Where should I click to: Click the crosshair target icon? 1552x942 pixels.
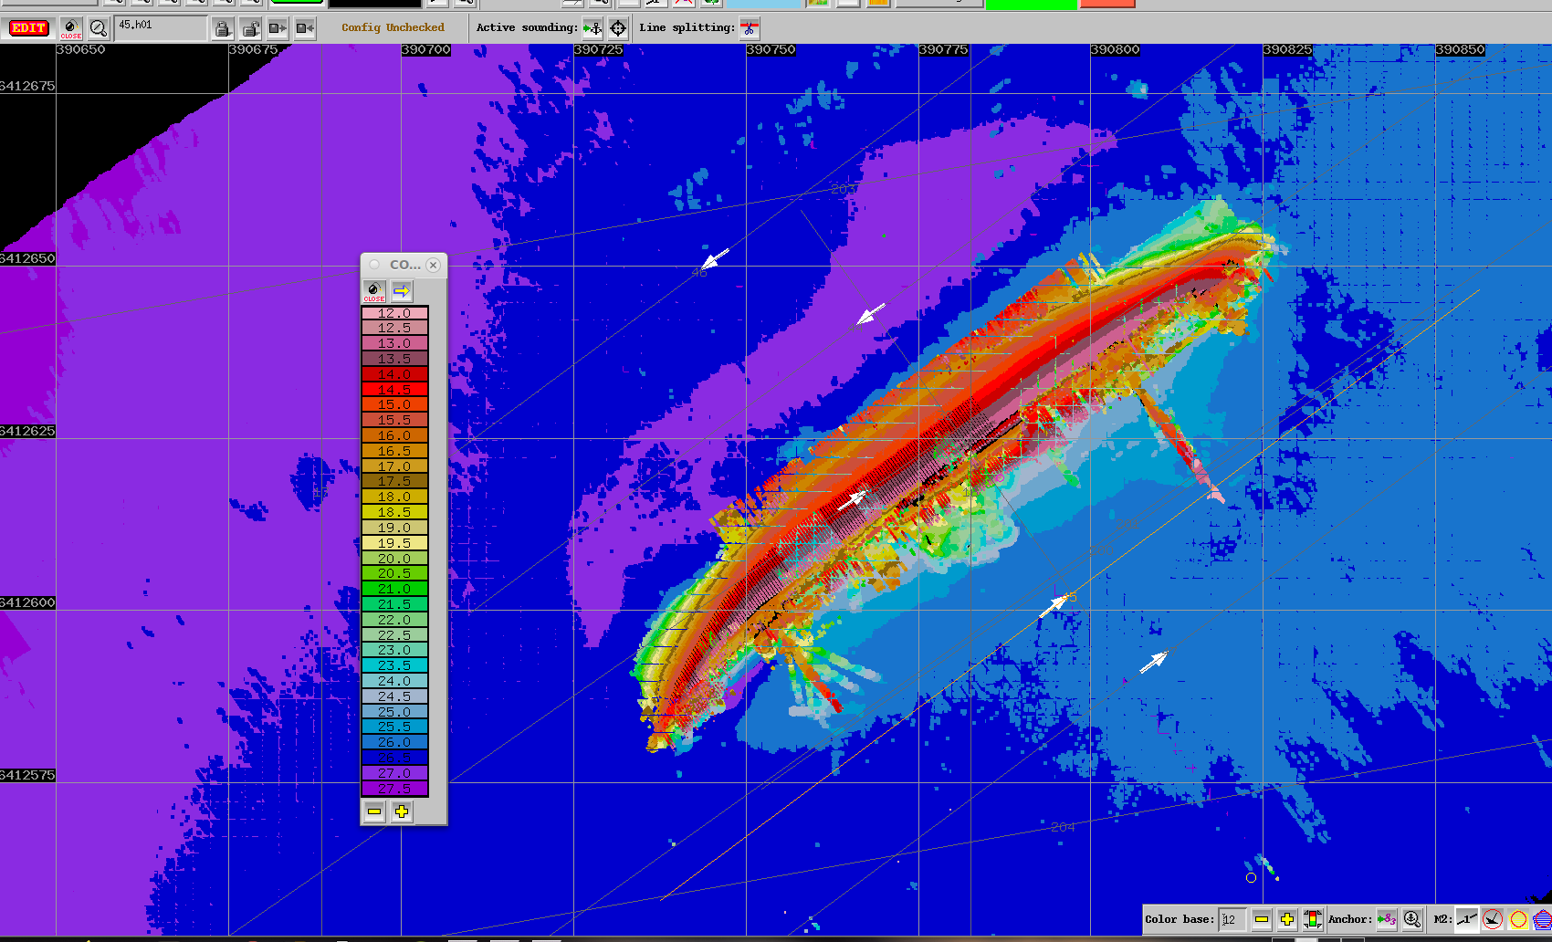pos(618,28)
